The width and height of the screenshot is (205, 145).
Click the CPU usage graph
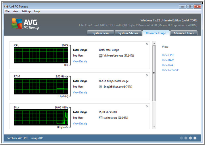(41, 55)
